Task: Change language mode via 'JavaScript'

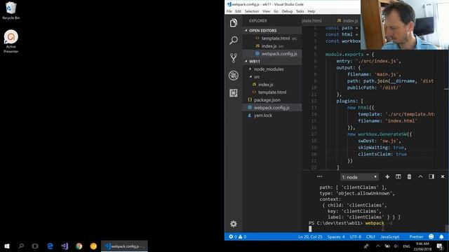Action: tap(390, 237)
